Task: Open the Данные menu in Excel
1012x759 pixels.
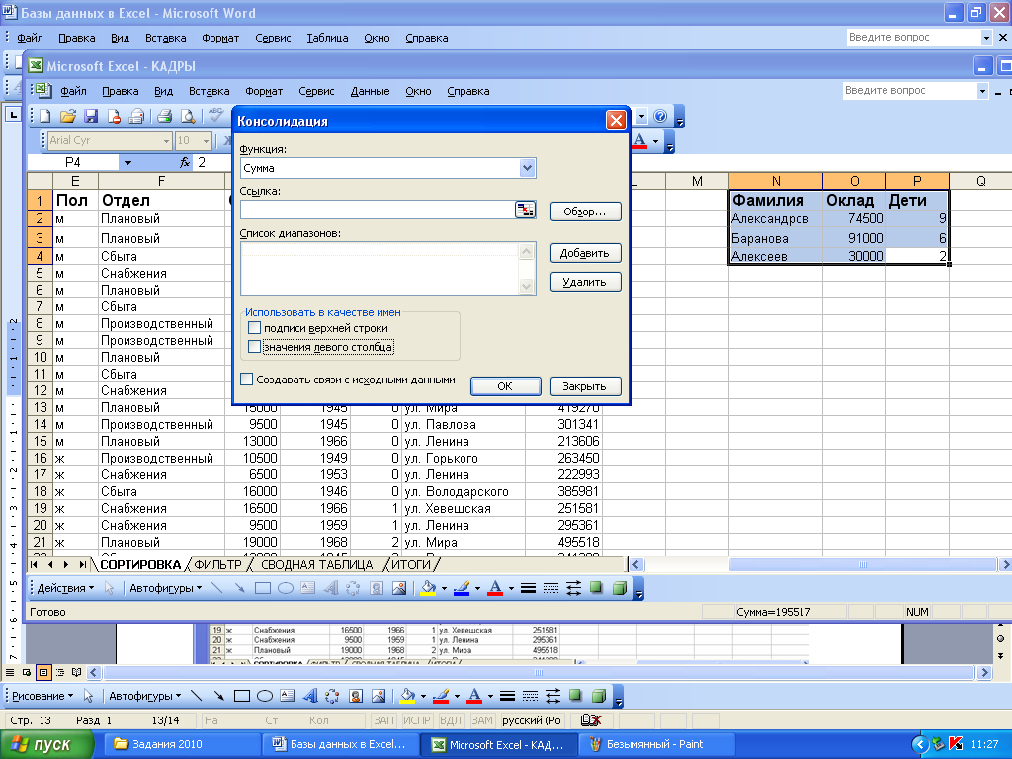Action: point(370,91)
